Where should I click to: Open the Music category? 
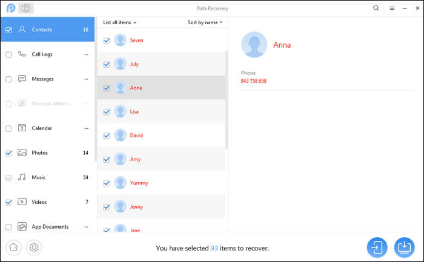click(x=39, y=178)
